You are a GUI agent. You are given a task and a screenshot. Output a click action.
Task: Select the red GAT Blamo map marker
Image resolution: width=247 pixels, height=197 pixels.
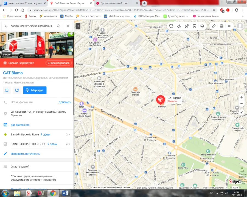point(161,99)
